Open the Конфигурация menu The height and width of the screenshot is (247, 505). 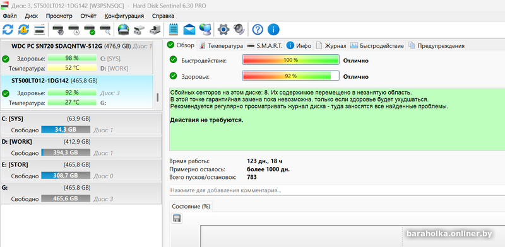(x=124, y=16)
